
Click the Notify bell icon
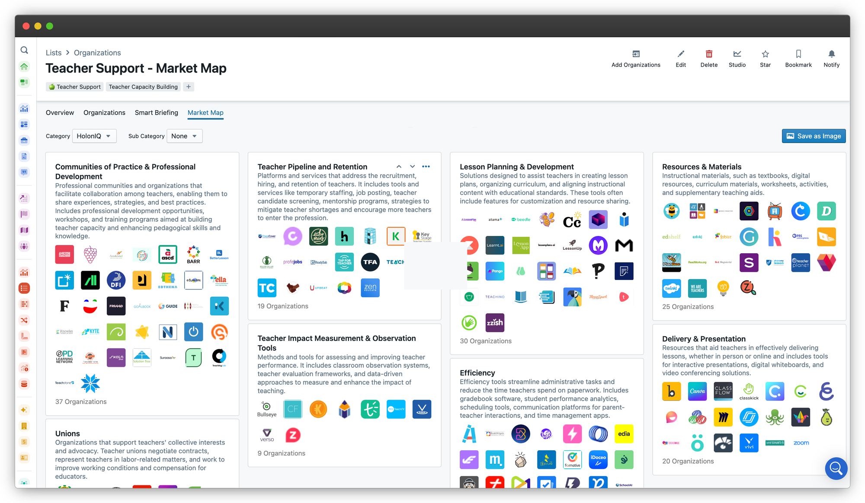pos(831,54)
